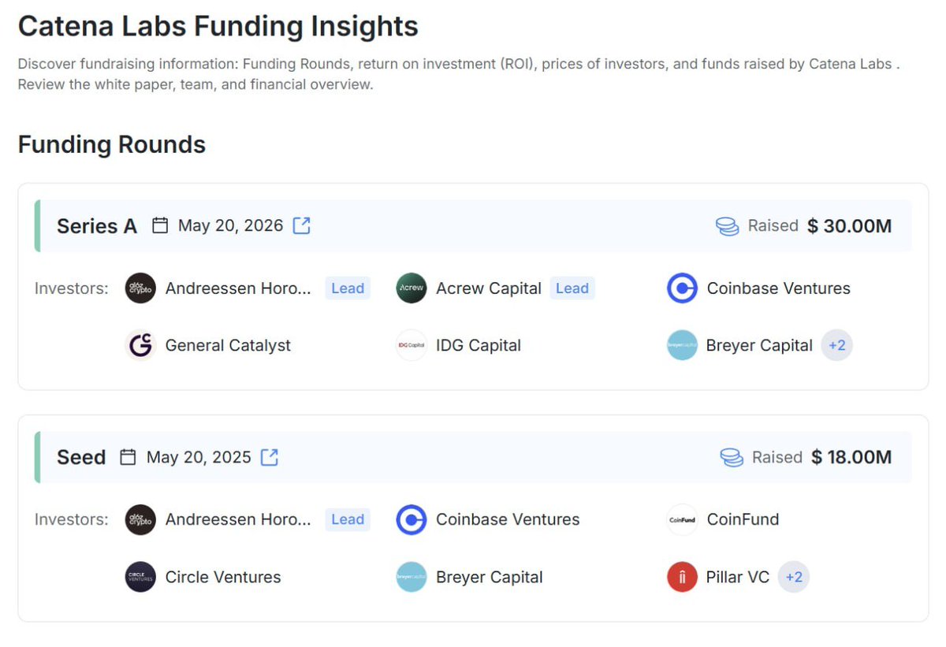Click the CoinFund logo
946x647 pixels.
(682, 519)
